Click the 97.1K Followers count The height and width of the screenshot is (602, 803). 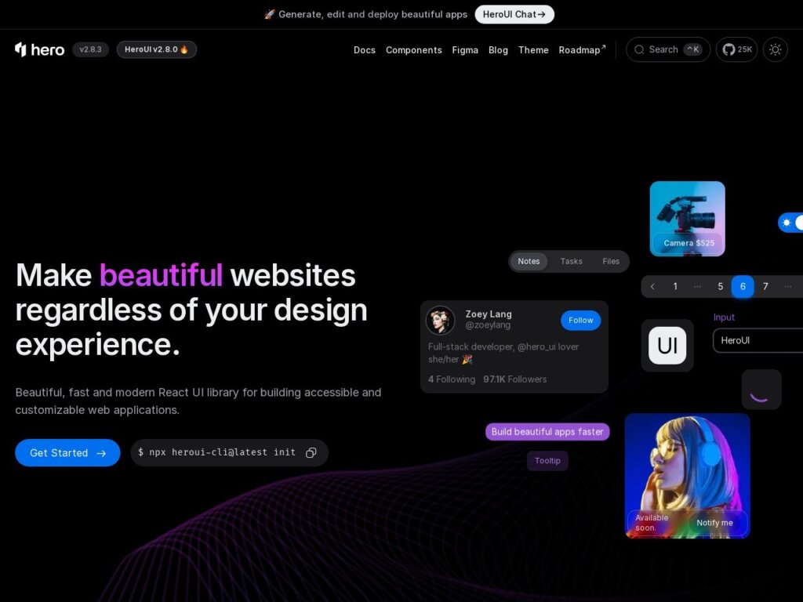(x=514, y=379)
